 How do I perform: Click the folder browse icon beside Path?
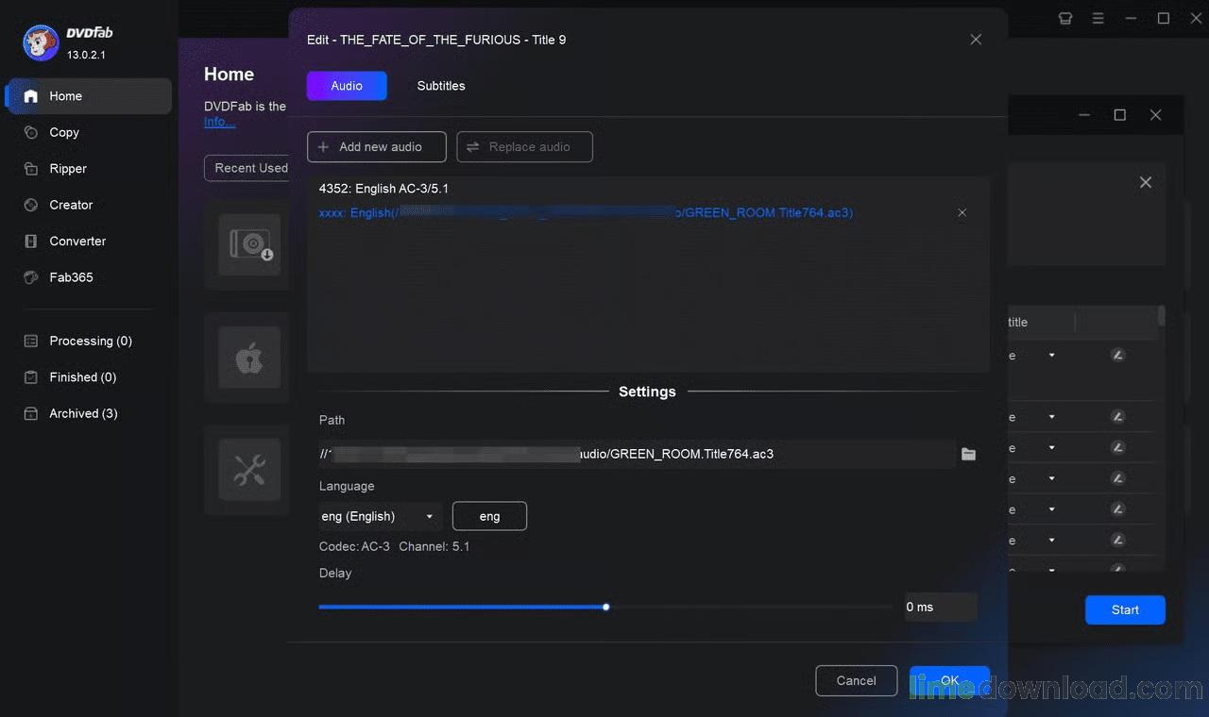tap(968, 455)
